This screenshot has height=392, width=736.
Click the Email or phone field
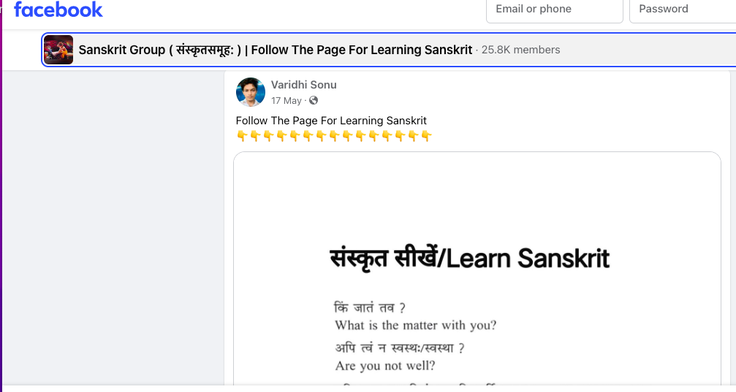point(554,10)
